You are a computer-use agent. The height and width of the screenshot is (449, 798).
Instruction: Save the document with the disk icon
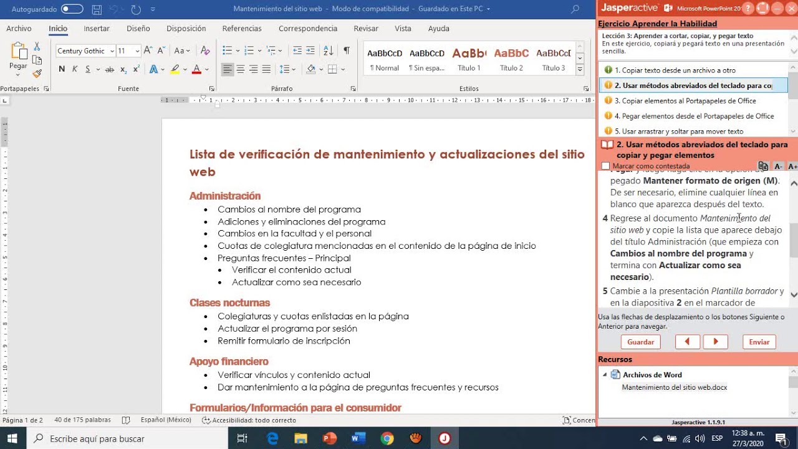click(97, 9)
